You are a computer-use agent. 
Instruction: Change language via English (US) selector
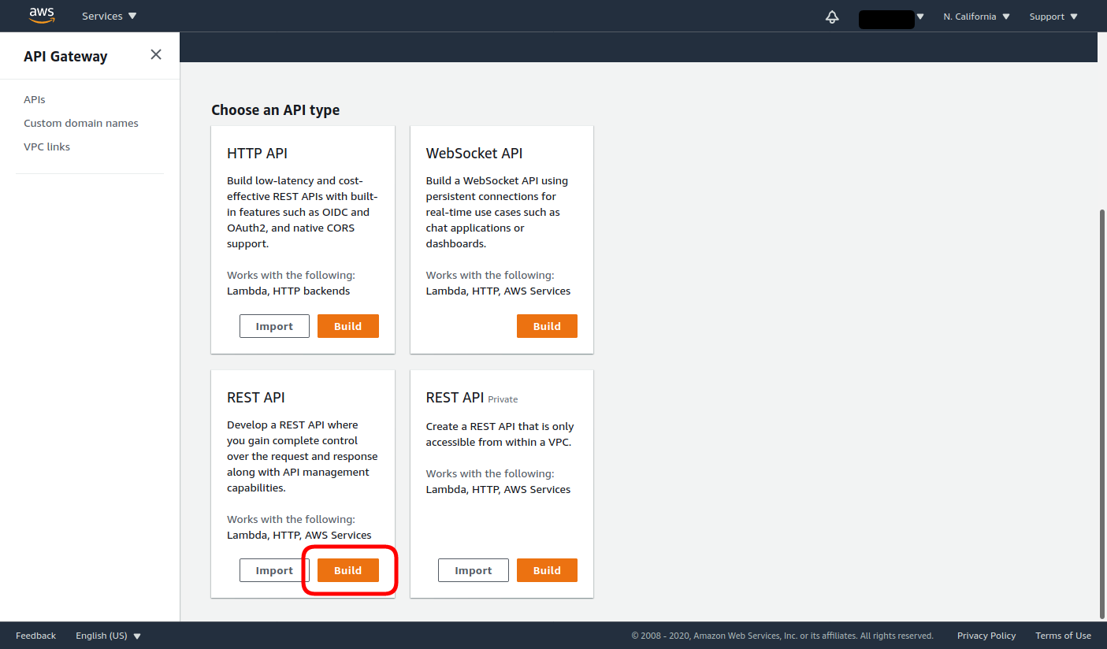[x=108, y=636]
